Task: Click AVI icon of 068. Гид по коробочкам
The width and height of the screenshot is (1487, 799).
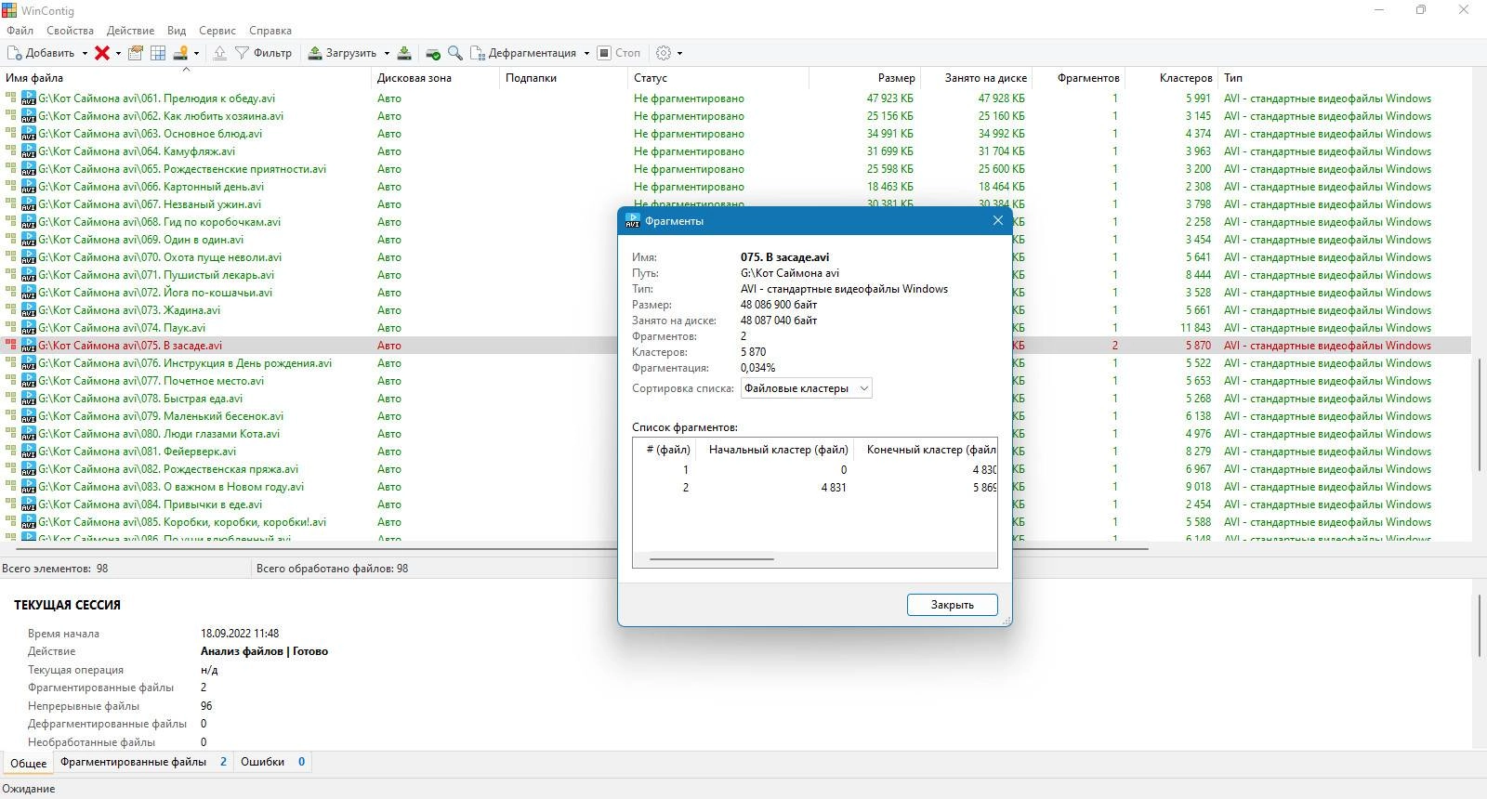Action: click(28, 222)
